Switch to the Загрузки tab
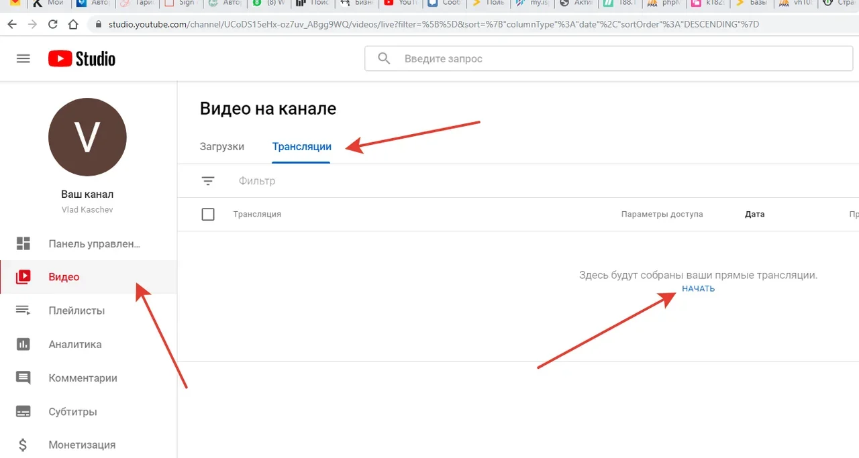The height and width of the screenshot is (458, 859). coord(222,147)
